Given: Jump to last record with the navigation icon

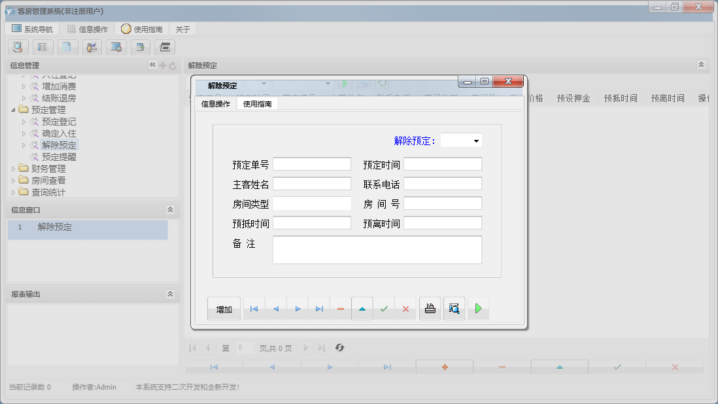Looking at the screenshot, I should (319, 308).
